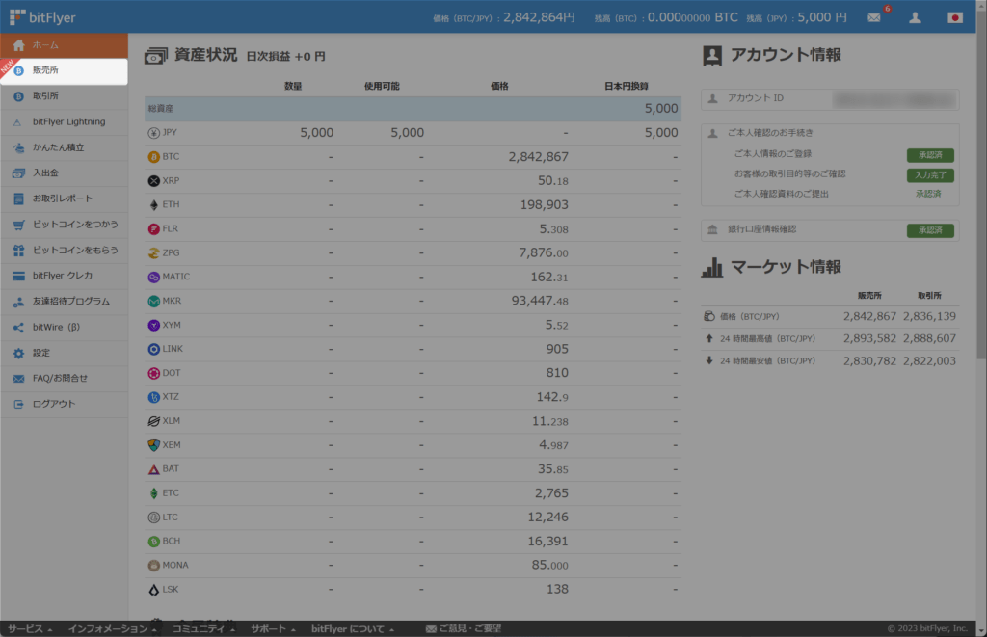Open 入出金 in the sidebar
Image resolution: width=987 pixels, height=637 pixels.
(x=65, y=173)
